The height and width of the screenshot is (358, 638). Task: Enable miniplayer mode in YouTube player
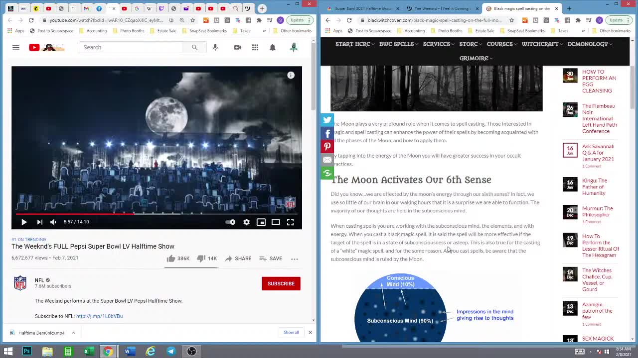click(x=261, y=222)
